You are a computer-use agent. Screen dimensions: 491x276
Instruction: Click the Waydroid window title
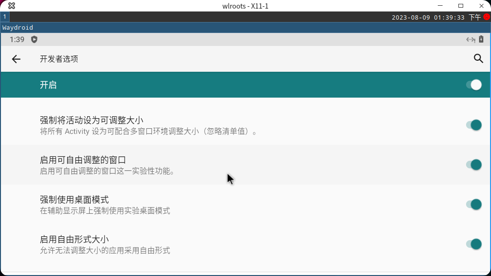pos(17,27)
